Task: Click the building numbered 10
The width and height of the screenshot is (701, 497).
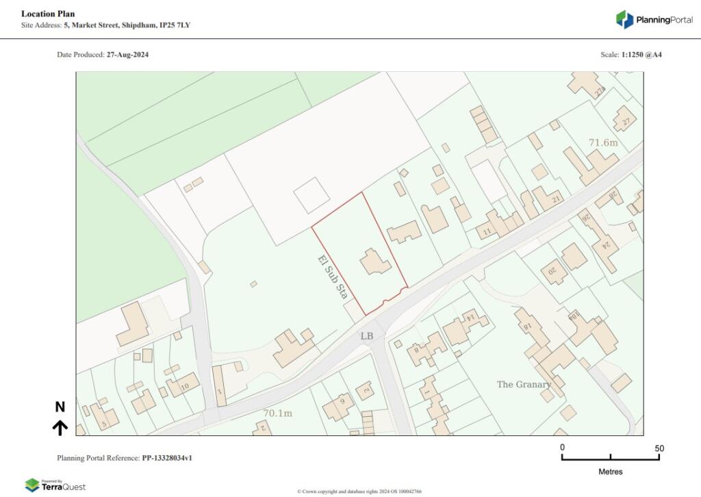Action: [x=182, y=384]
